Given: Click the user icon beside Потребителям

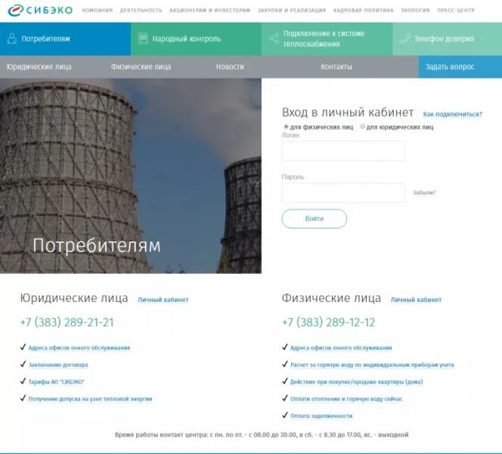Looking at the screenshot, I should (11, 39).
